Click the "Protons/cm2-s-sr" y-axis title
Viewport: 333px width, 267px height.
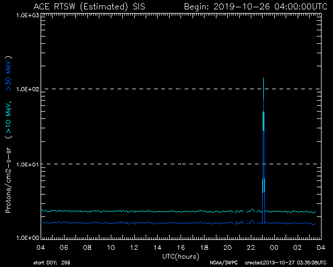(8, 175)
